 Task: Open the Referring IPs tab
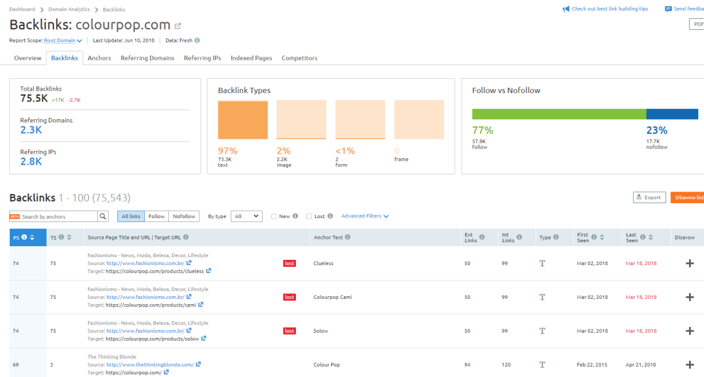(x=203, y=58)
